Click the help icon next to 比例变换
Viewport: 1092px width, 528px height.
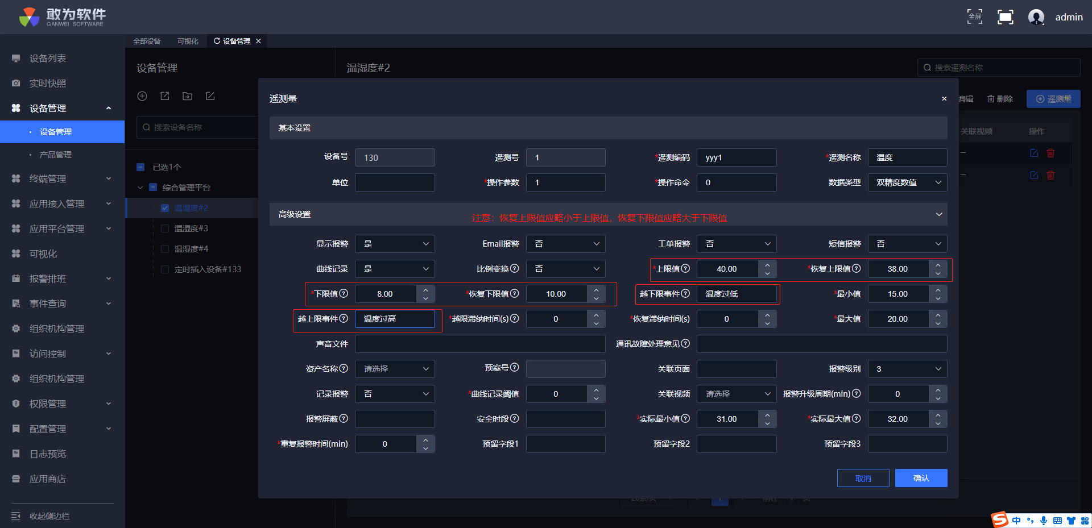(514, 268)
